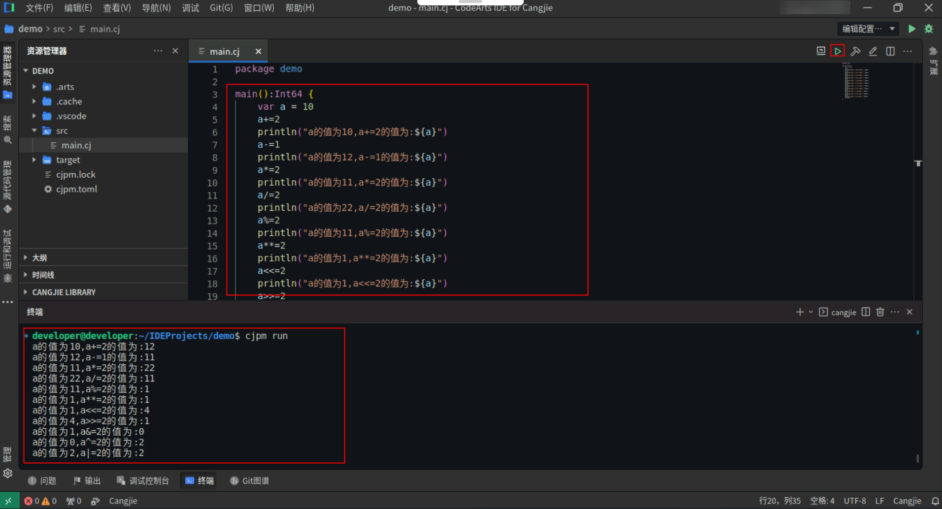The image size is (942, 509).
Task: Go to line via 行20, 列35 status item
Action: pos(780,501)
